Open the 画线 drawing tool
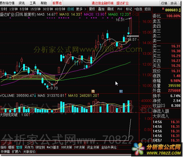This screenshot has width=183, height=157. (x=110, y=9)
